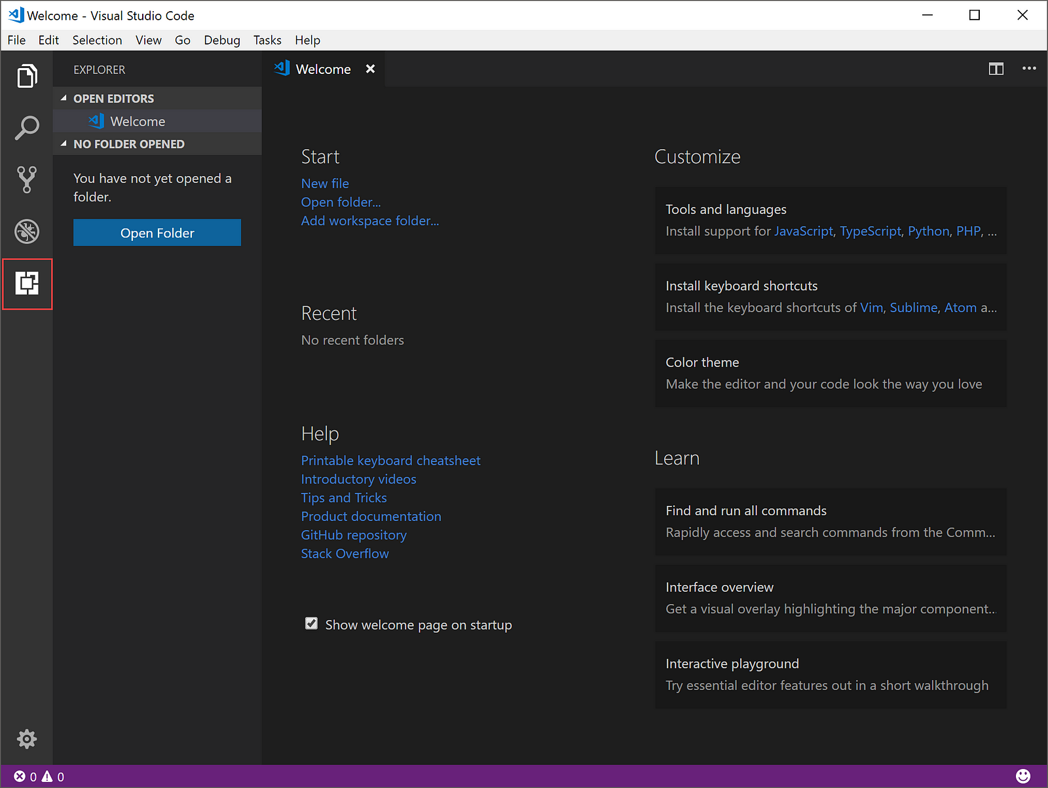Click the PHP language link
The height and width of the screenshot is (788, 1048).
click(968, 231)
